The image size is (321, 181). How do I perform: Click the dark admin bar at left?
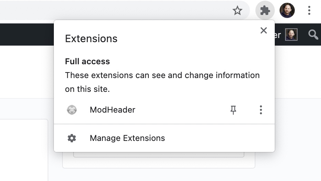click(x=27, y=35)
